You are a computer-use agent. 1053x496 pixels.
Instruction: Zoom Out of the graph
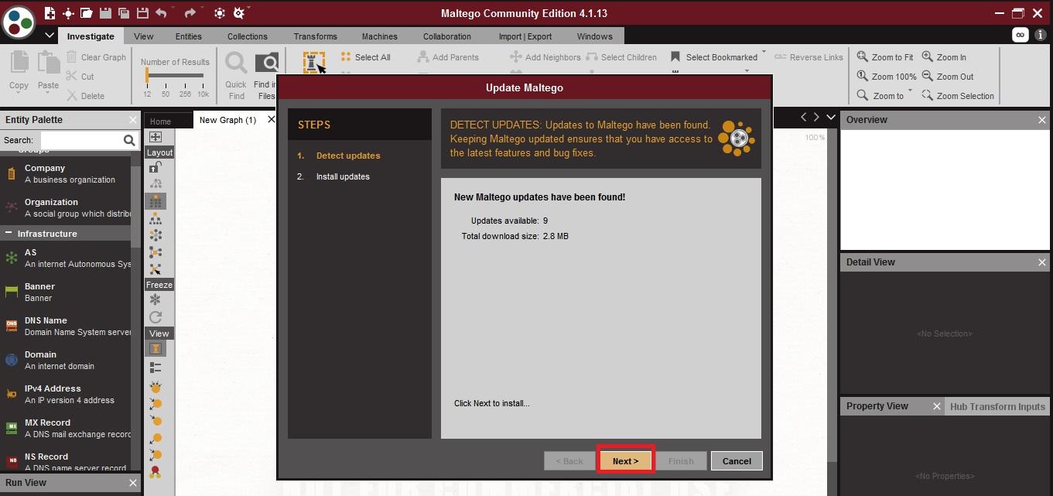coord(948,77)
